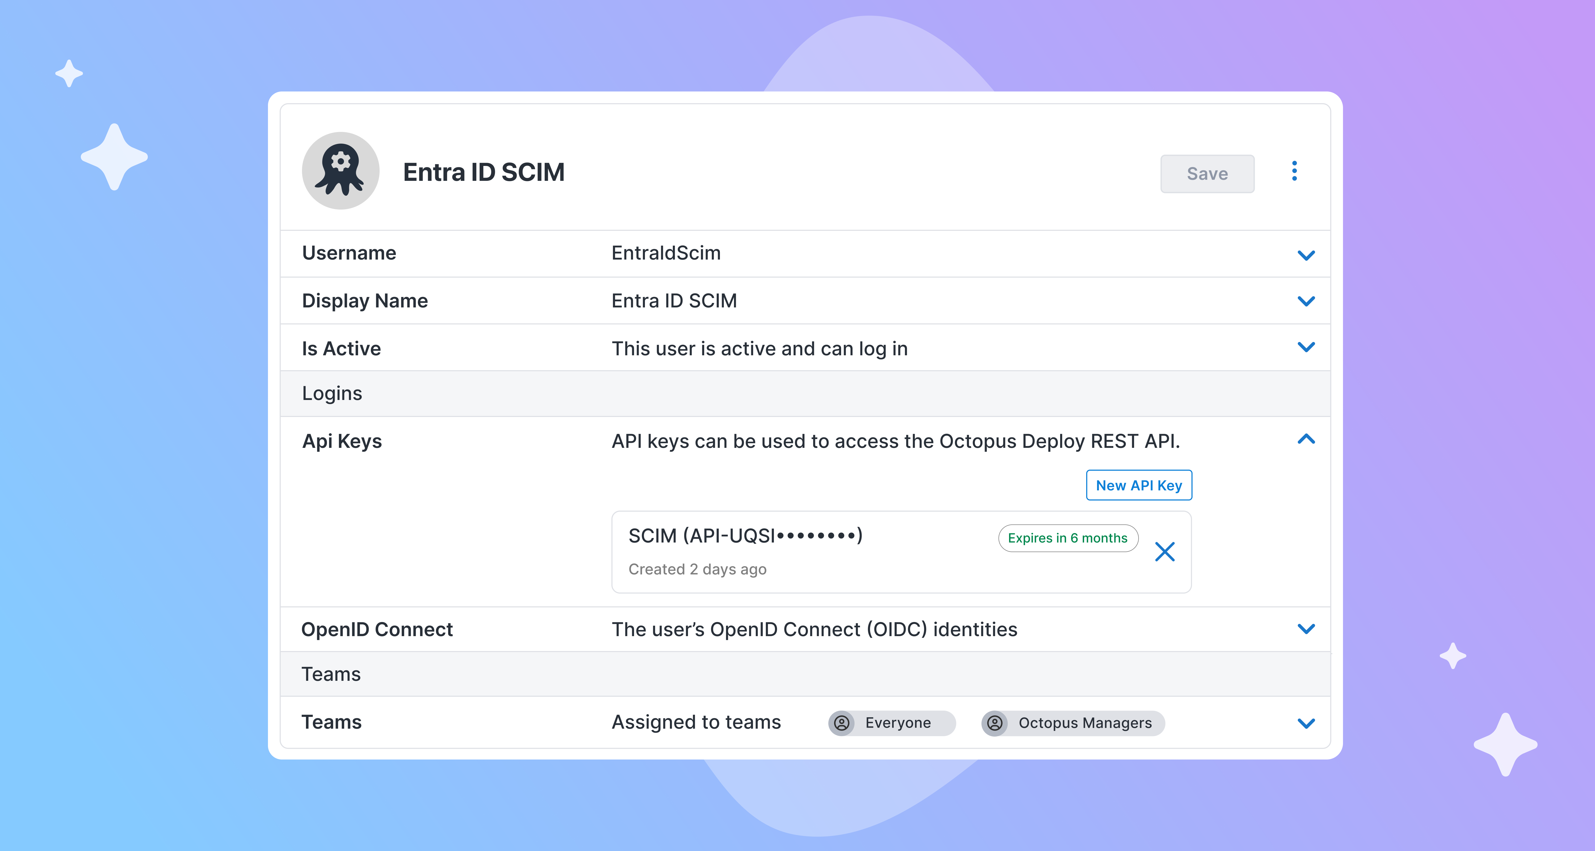The image size is (1595, 851).
Task: Expand the Username row
Action: coord(1307,255)
